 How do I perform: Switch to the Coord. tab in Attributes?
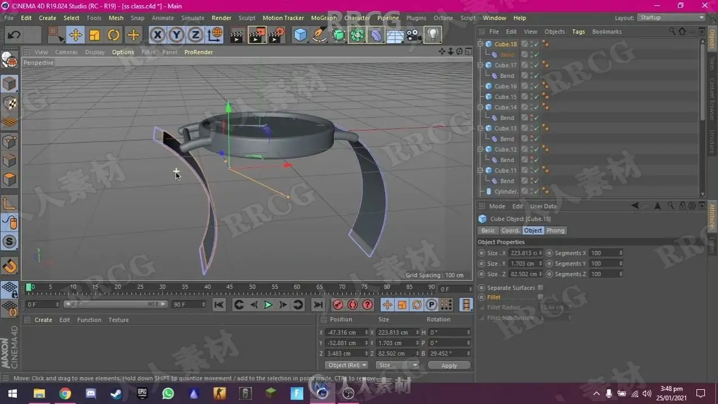pos(510,231)
